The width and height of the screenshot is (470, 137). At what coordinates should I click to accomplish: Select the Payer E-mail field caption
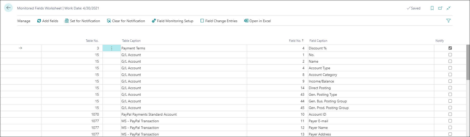[x=371, y=121]
